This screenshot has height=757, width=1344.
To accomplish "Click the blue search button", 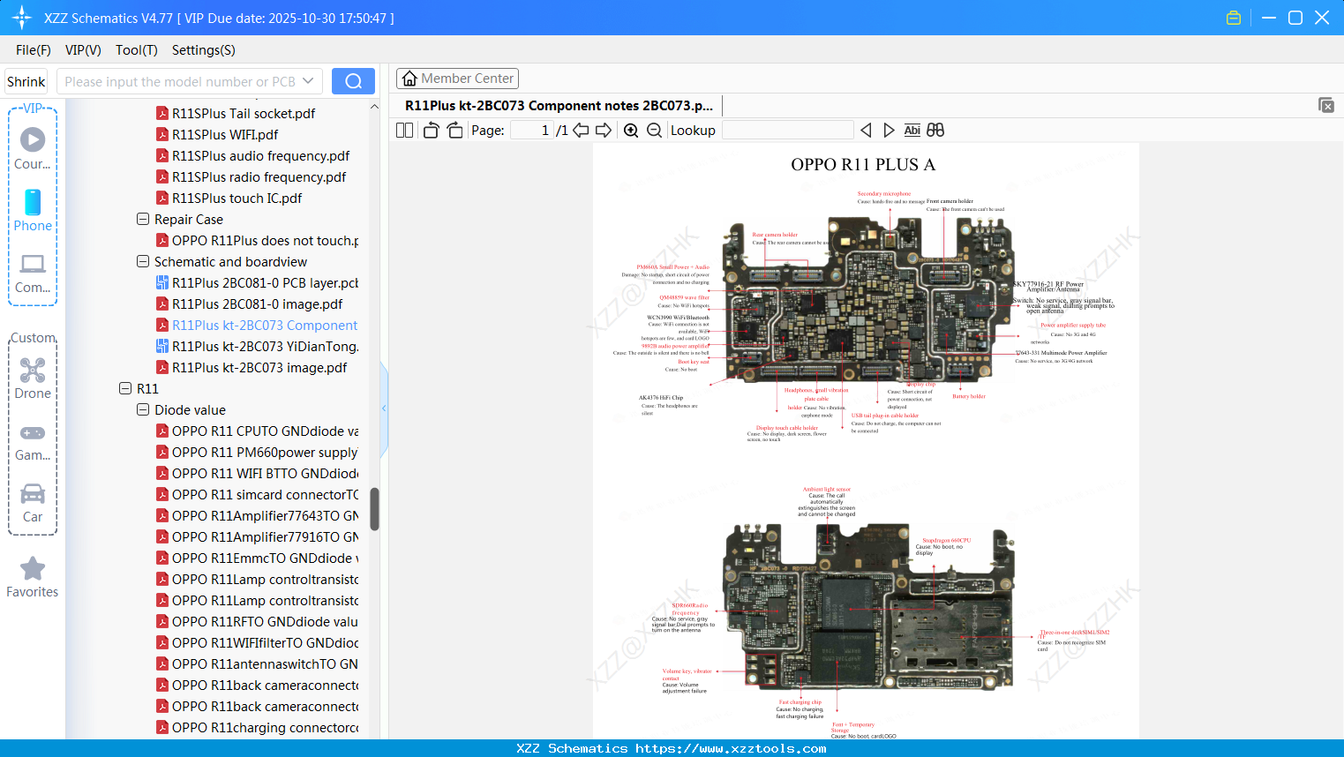I will click(x=353, y=81).
